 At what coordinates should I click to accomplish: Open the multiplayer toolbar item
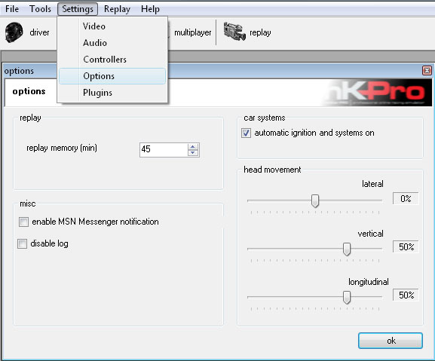192,32
